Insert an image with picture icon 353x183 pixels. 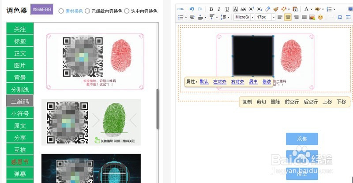tap(312, 17)
